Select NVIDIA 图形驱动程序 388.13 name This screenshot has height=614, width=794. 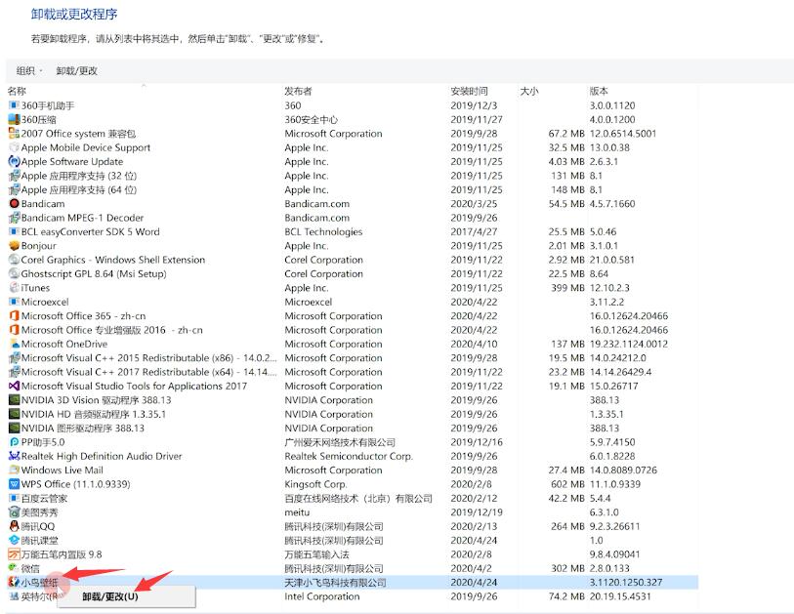click(x=83, y=429)
